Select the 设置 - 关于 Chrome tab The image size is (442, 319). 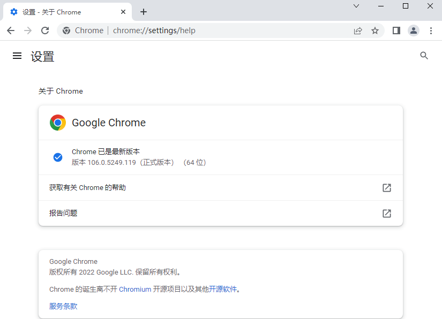tap(67, 12)
